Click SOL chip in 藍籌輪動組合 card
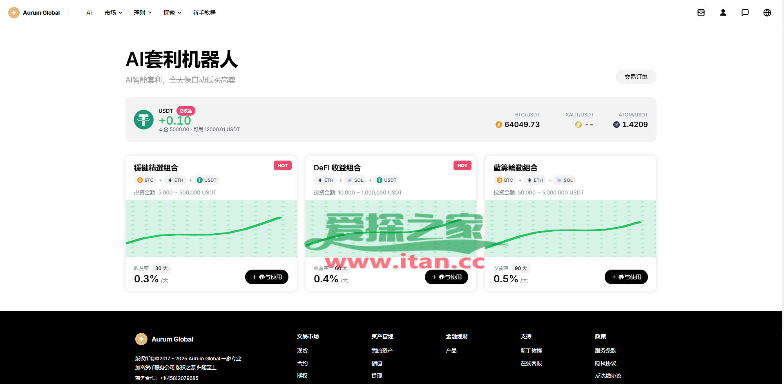The height and width of the screenshot is (384, 784). point(565,180)
